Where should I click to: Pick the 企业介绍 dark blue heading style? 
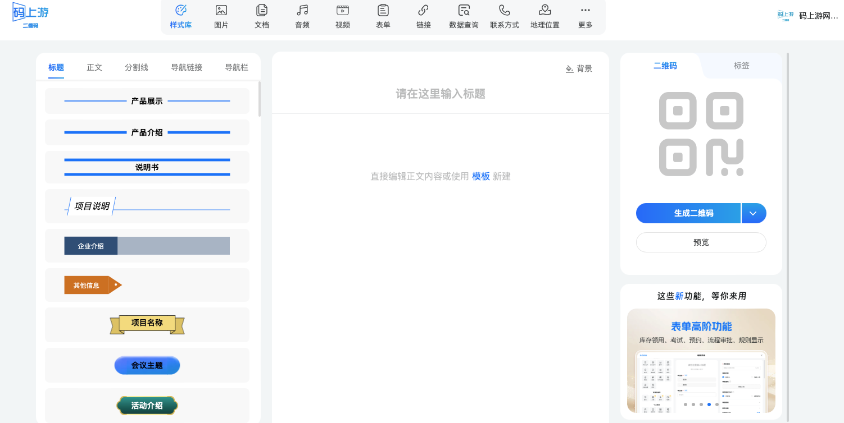click(147, 246)
